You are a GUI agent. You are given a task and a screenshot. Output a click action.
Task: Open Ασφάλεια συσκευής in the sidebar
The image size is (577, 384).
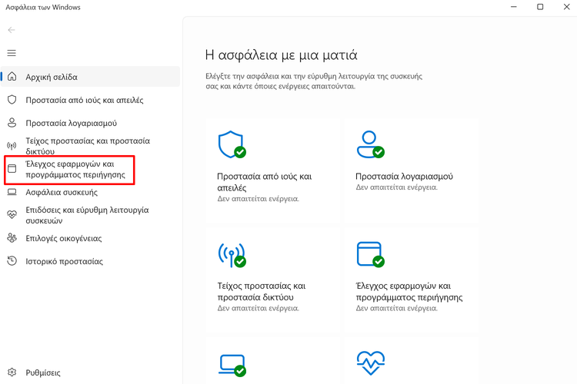(91, 192)
